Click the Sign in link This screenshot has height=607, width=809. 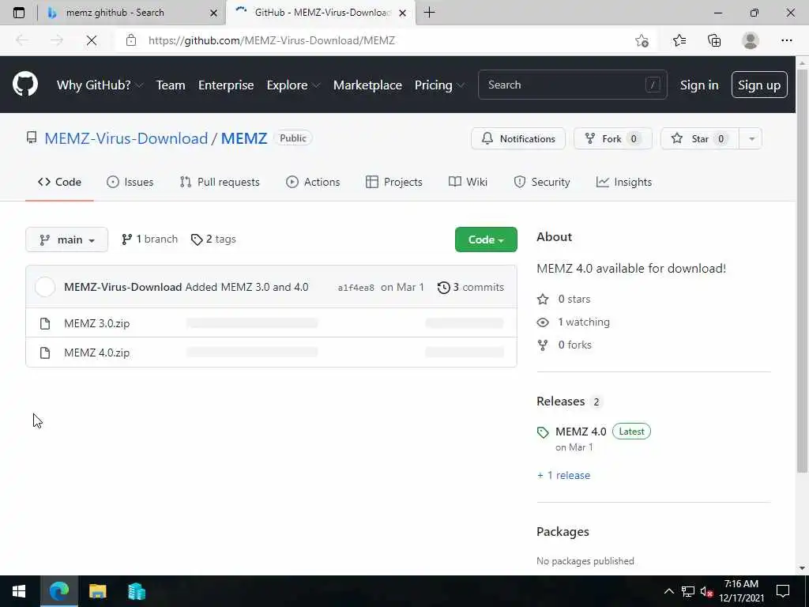[x=699, y=85]
